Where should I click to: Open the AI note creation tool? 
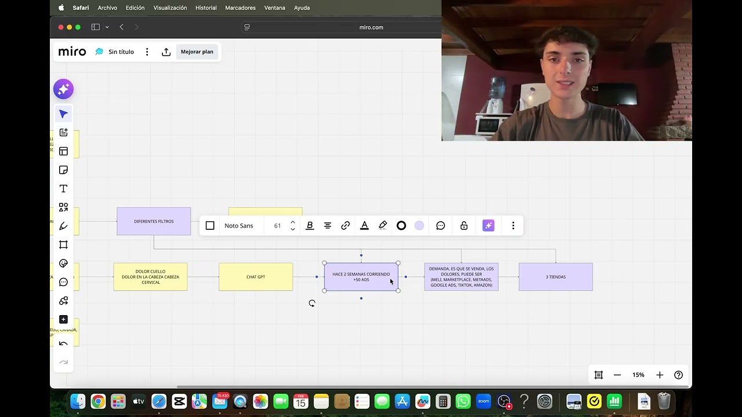tap(63, 133)
